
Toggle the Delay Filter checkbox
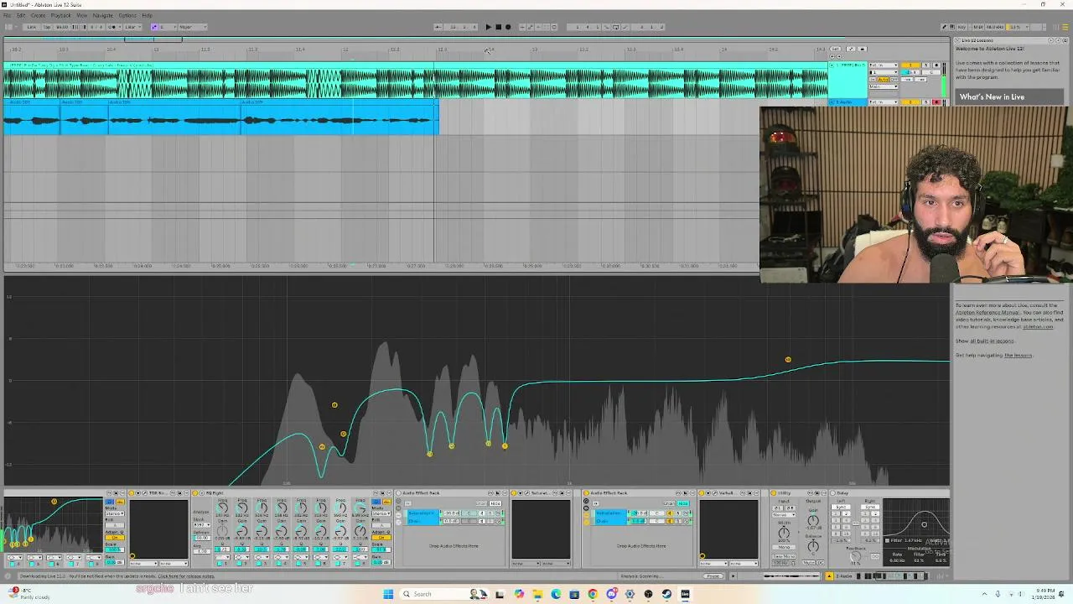coord(887,540)
